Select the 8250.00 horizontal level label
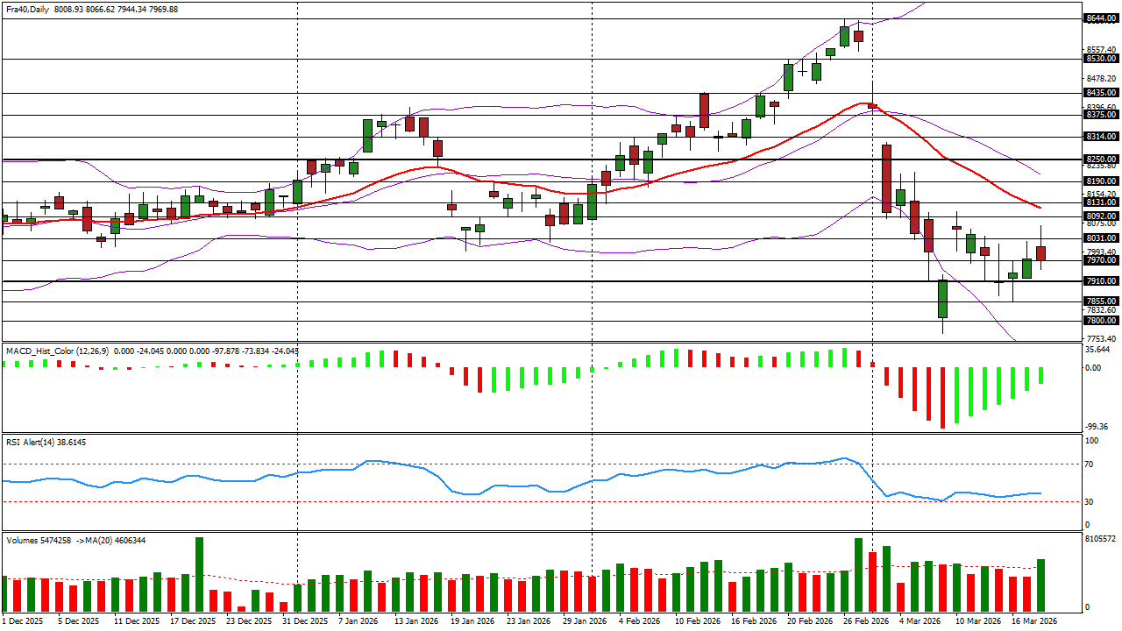This screenshot has height=631, width=1122. pyautogui.click(x=1099, y=160)
